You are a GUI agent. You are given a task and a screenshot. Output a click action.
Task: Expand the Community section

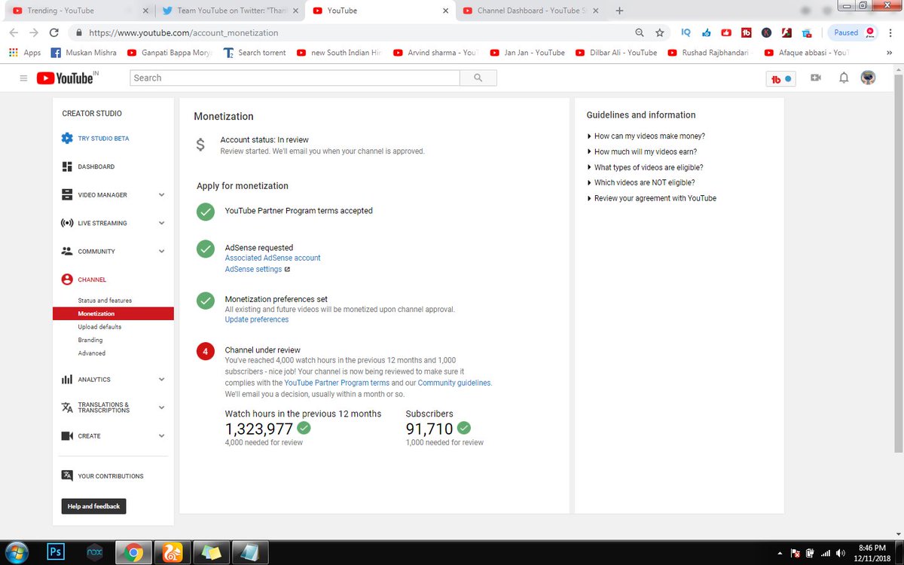coord(161,251)
